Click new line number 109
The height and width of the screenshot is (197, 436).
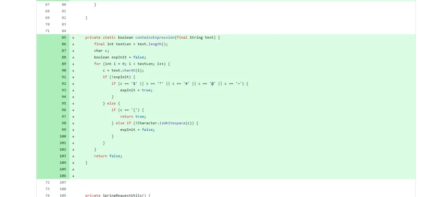pos(63,195)
